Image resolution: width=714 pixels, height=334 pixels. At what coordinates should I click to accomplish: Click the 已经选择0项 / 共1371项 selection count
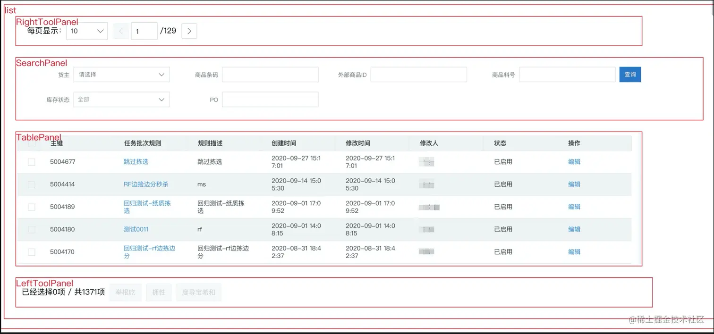63,292
